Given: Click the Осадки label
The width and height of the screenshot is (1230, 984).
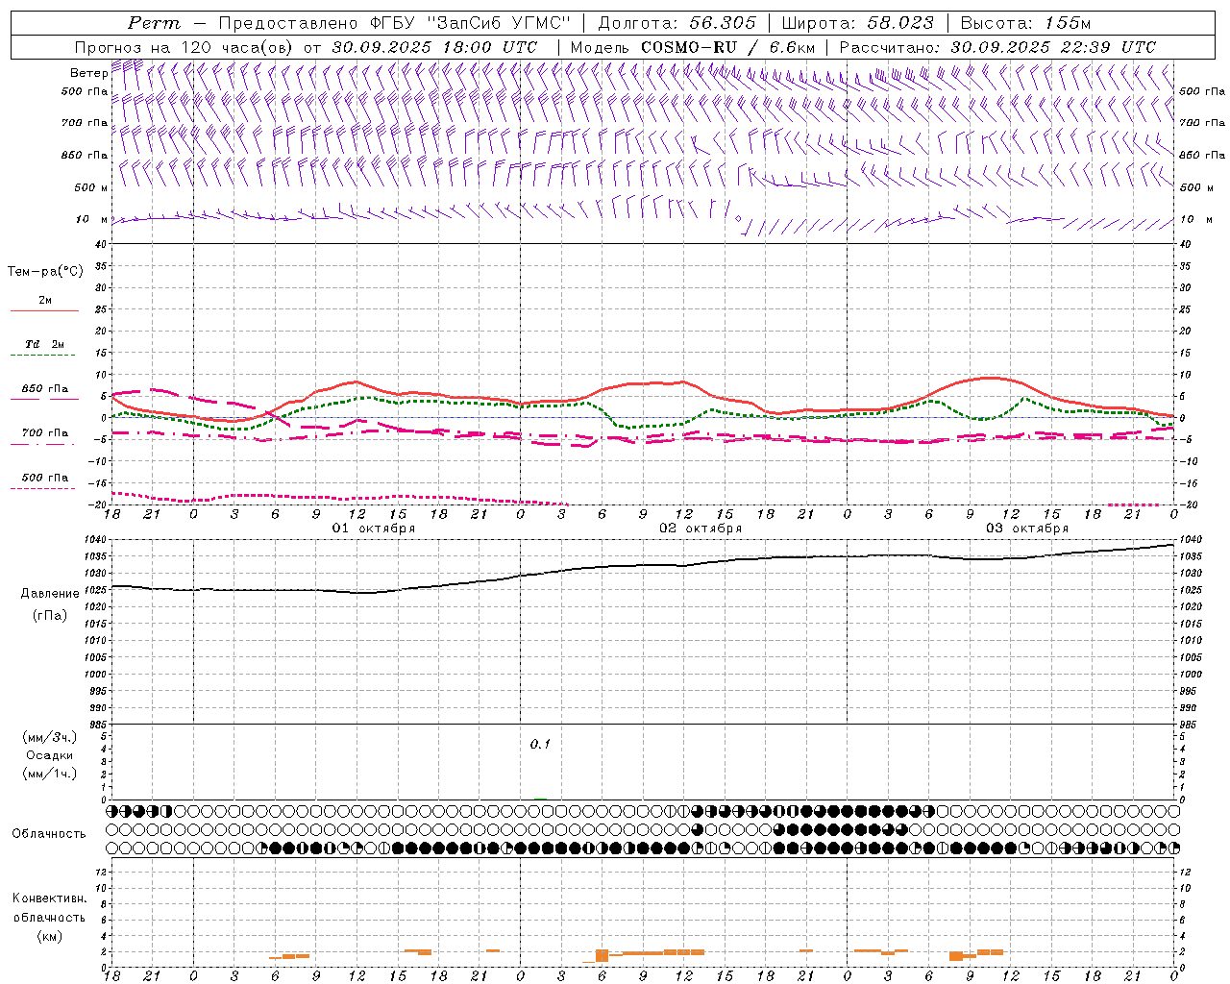Looking at the screenshot, I should click(x=50, y=755).
